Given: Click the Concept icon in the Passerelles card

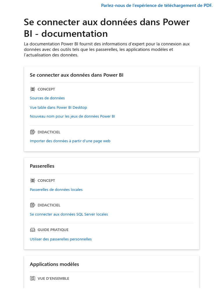Looking at the screenshot, I should coord(33,181).
